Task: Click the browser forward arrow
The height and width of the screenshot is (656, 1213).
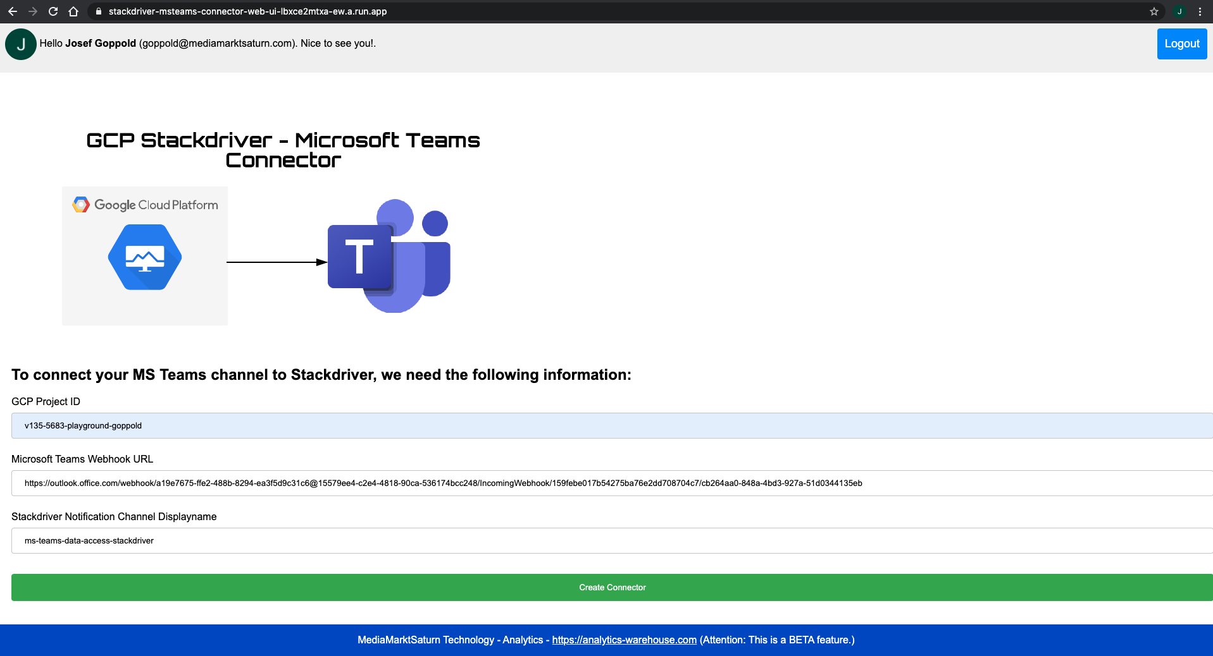Action: [33, 11]
